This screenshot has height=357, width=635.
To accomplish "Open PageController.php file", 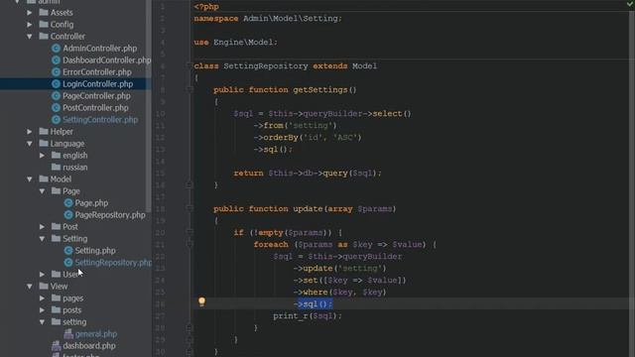I will coord(96,96).
